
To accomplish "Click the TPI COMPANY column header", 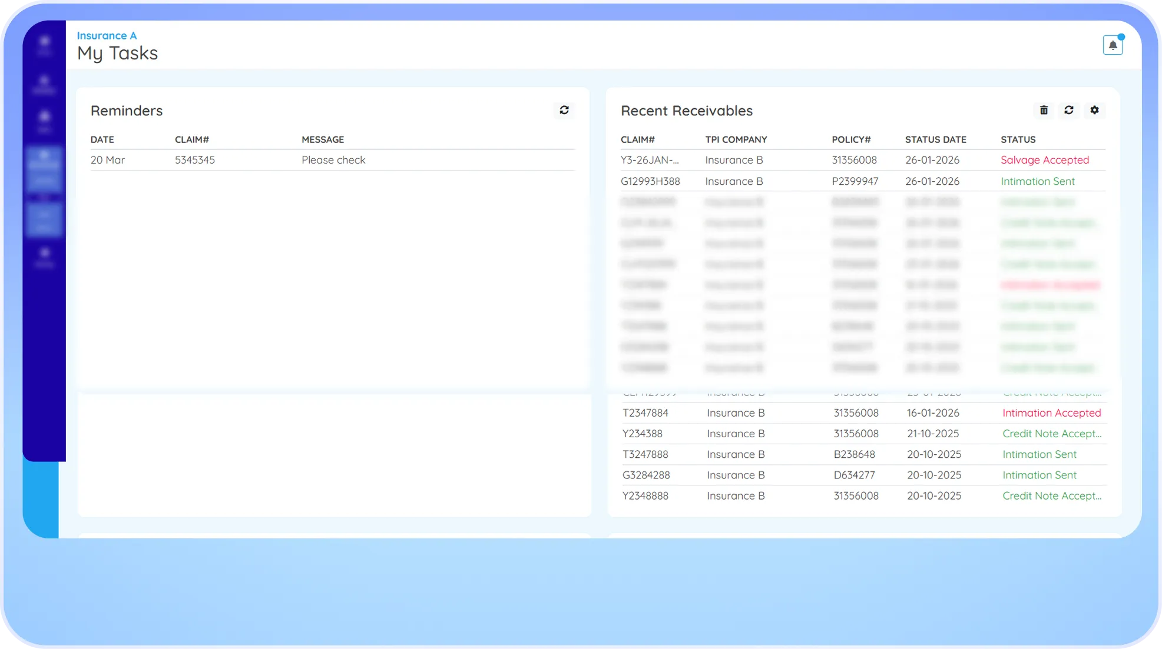I will pyautogui.click(x=736, y=139).
